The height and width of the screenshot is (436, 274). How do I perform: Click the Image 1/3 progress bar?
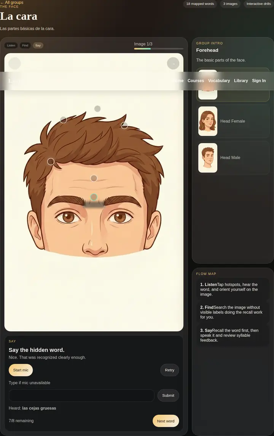tap(159, 49)
